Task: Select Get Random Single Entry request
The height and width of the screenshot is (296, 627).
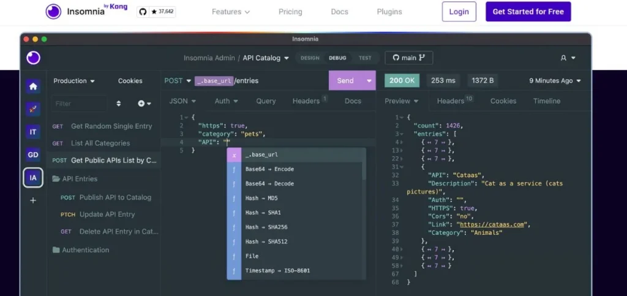Action: pos(103,126)
